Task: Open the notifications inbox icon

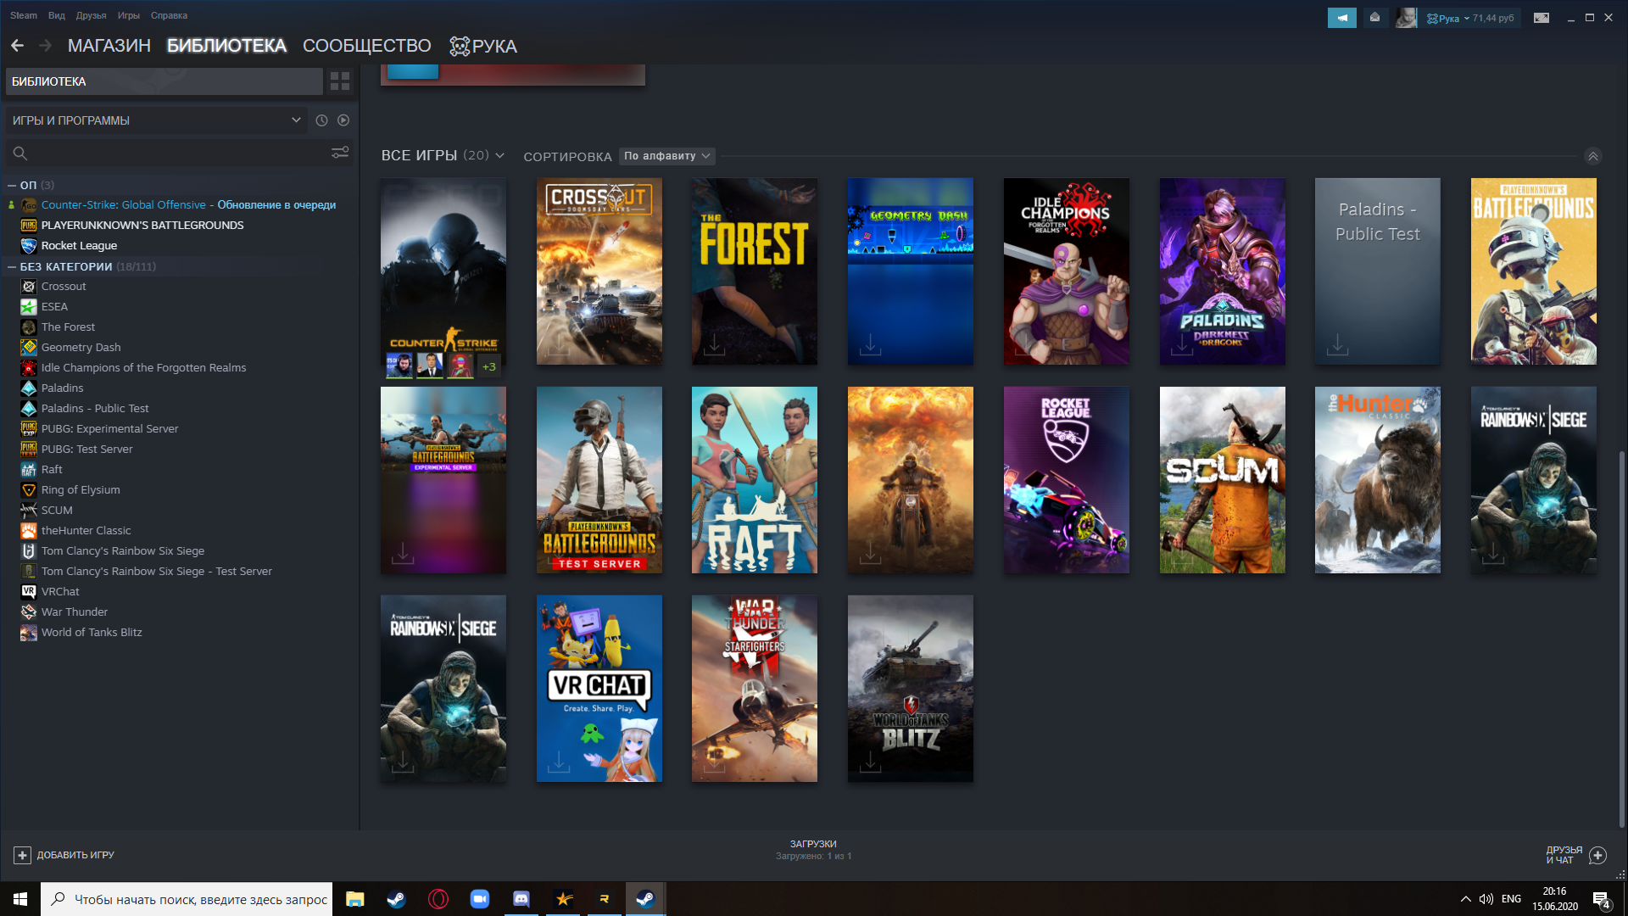Action: (x=1374, y=18)
